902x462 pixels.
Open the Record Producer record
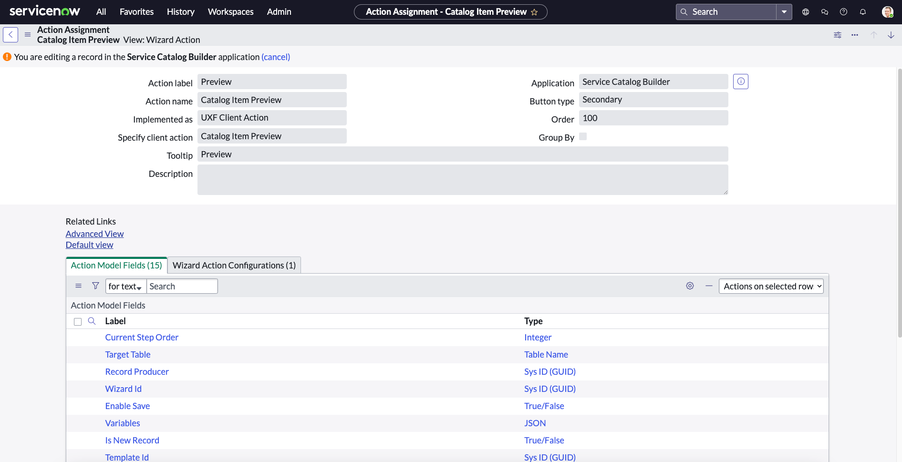pos(137,372)
